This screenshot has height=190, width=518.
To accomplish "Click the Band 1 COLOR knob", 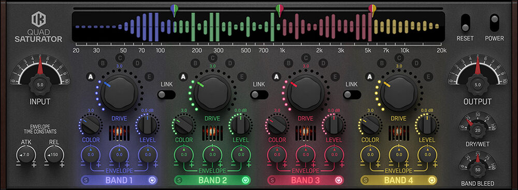I will tap(91, 125).
